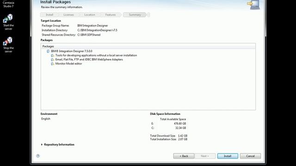This screenshot has height=166, width=296.
Task: Go to the Location wizard step
Action: [x=90, y=15]
